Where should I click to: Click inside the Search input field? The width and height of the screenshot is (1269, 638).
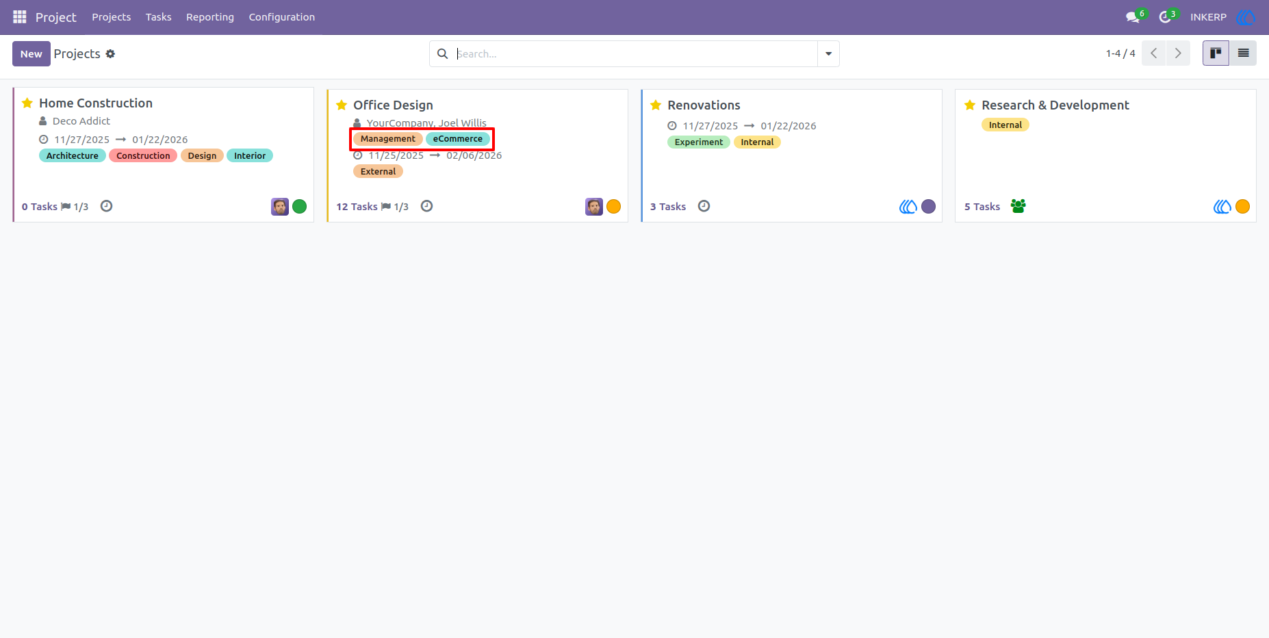coord(635,53)
